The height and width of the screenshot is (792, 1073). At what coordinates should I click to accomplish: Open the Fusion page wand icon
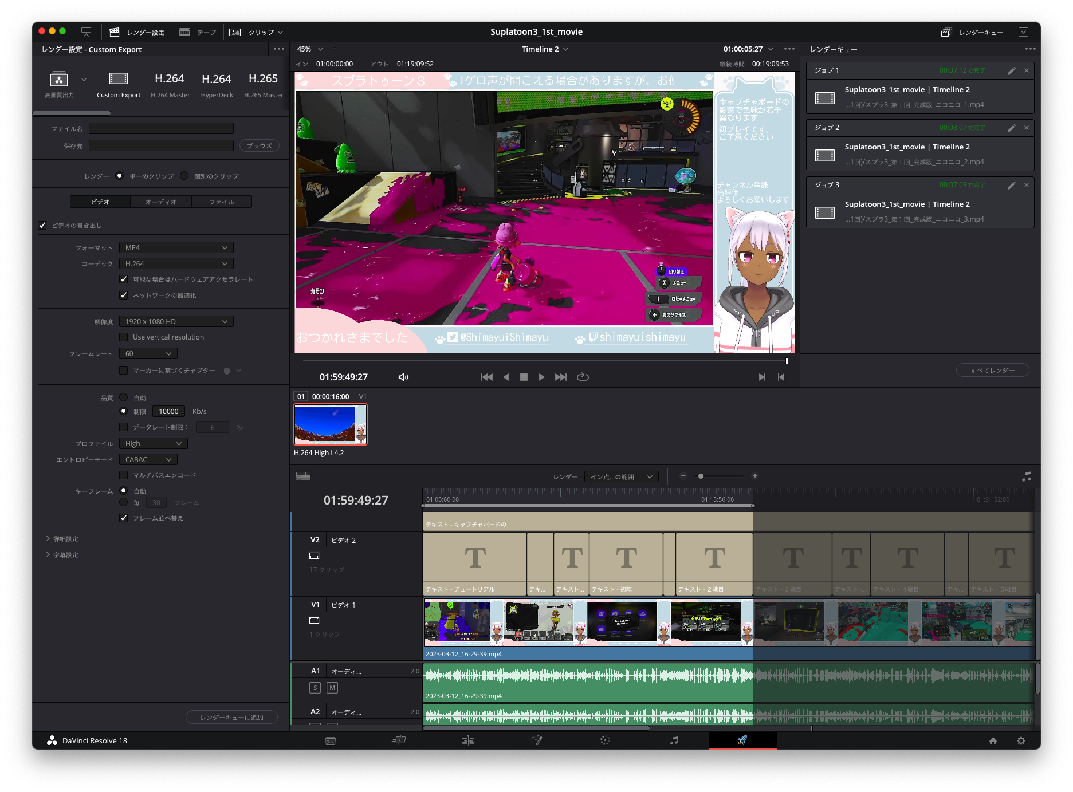pyautogui.click(x=537, y=740)
